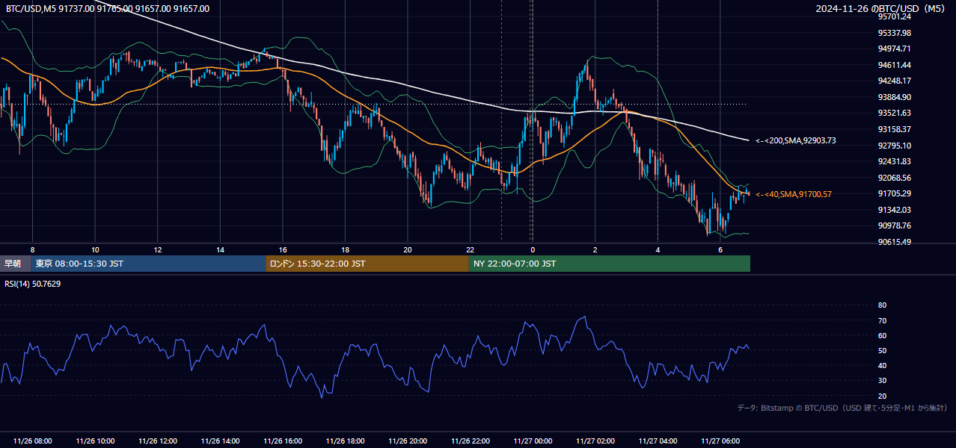Click the bottom time label 11/26 08:00
956x448 pixels.
pyautogui.click(x=32, y=441)
